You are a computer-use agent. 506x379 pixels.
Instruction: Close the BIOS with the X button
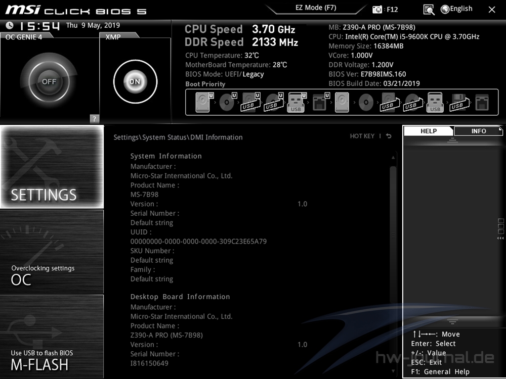tap(492, 10)
